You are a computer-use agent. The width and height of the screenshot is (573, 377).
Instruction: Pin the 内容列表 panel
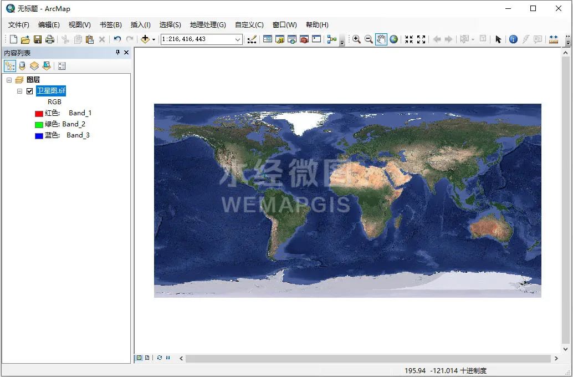pos(117,53)
